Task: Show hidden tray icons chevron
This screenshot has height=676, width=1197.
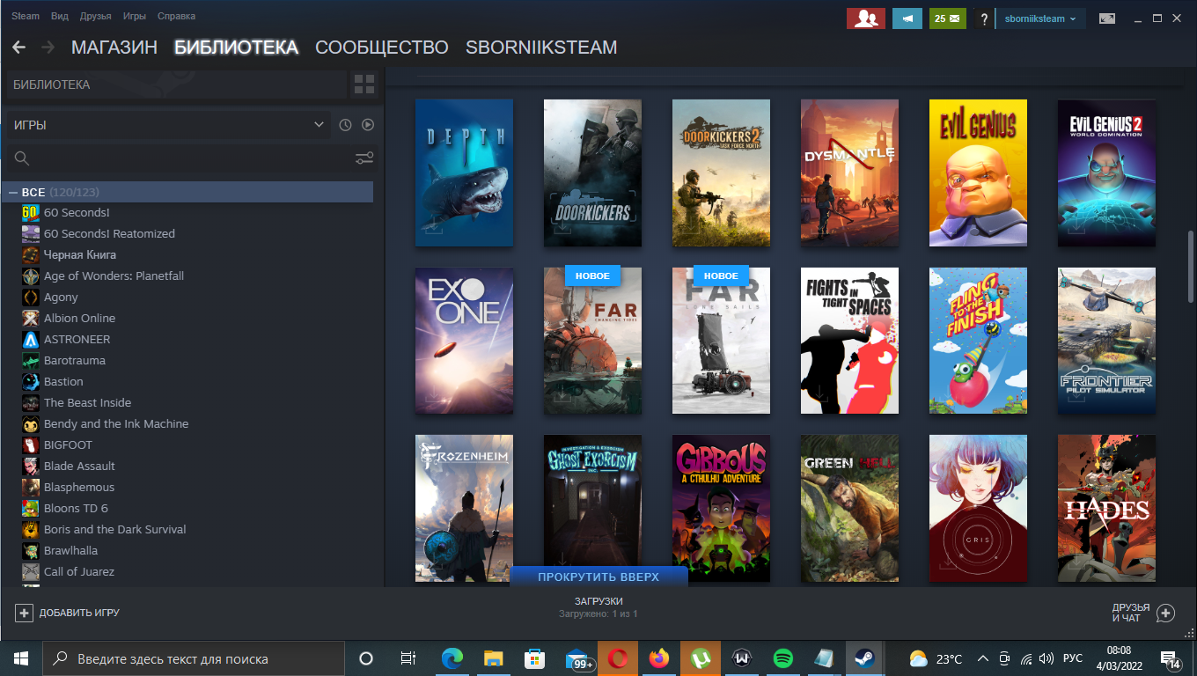Action: click(x=981, y=658)
